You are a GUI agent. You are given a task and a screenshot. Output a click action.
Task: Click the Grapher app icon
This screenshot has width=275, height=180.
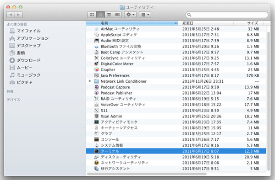click(96, 70)
